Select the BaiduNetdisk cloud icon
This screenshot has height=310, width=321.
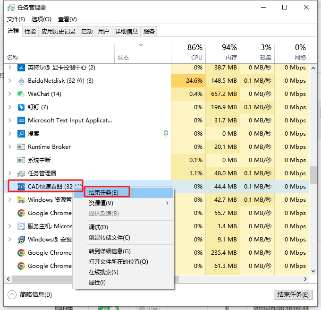click(21, 81)
